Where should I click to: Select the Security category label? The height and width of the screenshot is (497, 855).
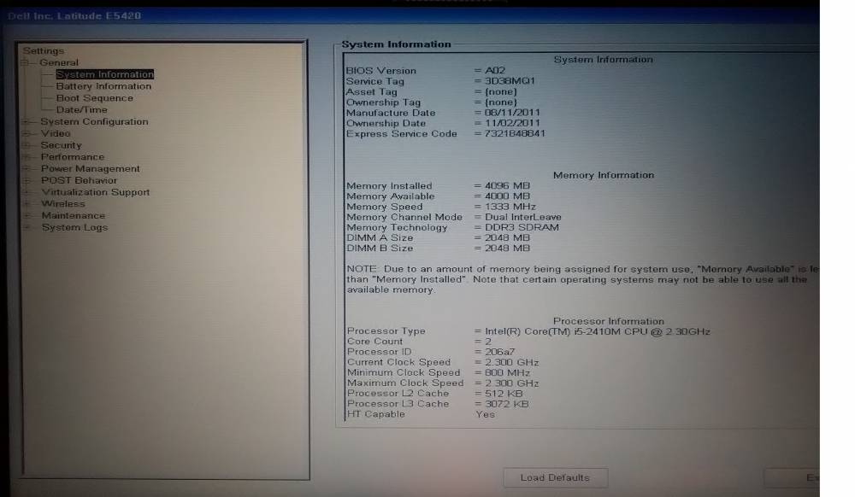pos(61,145)
